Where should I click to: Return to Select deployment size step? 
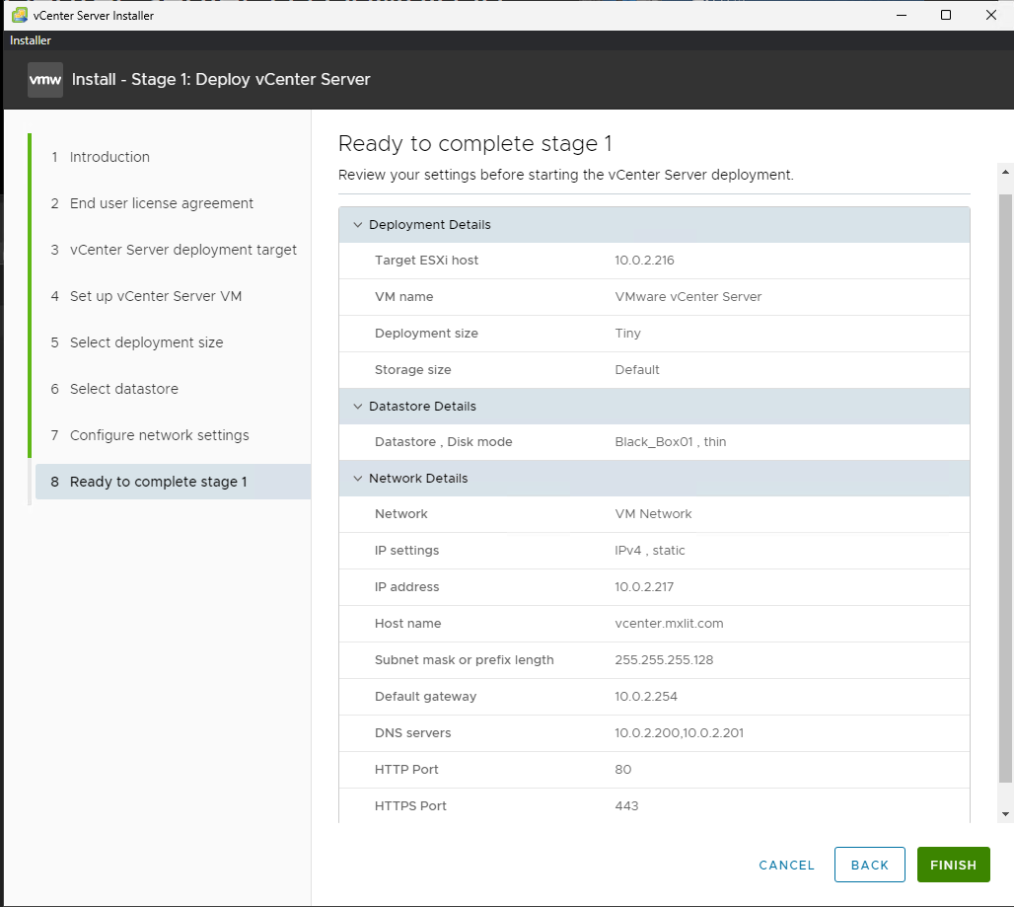[x=146, y=342]
